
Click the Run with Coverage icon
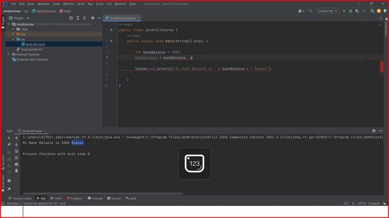click(x=357, y=11)
